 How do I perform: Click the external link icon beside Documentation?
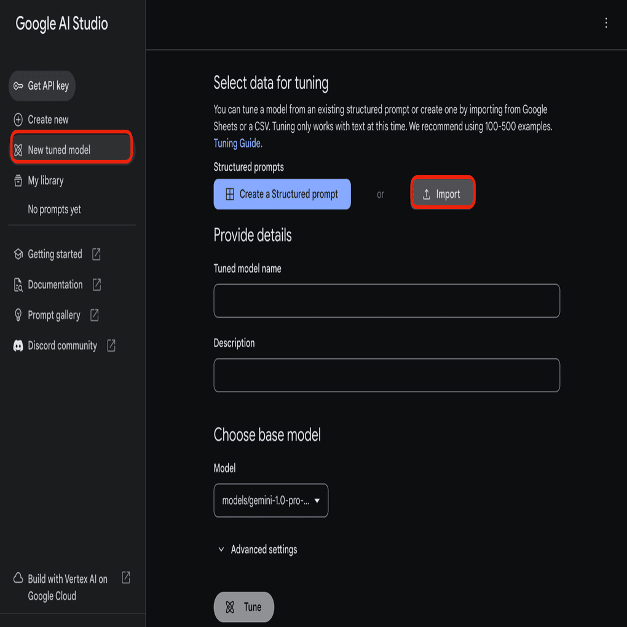tap(97, 285)
